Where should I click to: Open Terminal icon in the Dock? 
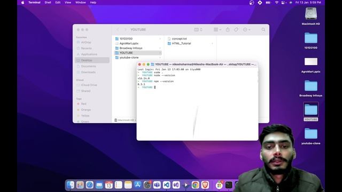click(x=229, y=185)
